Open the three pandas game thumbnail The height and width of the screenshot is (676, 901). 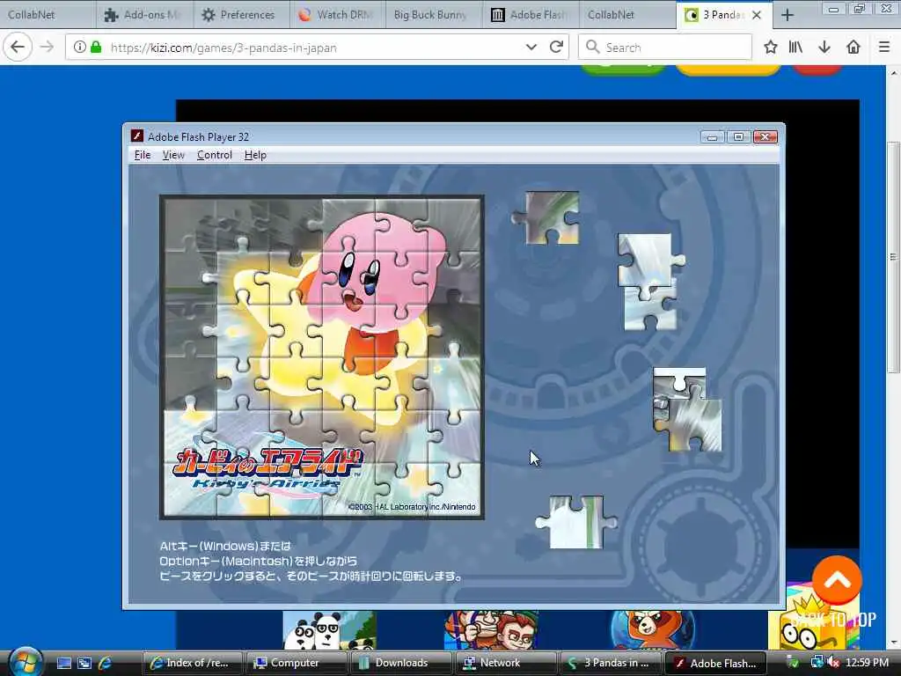329,630
